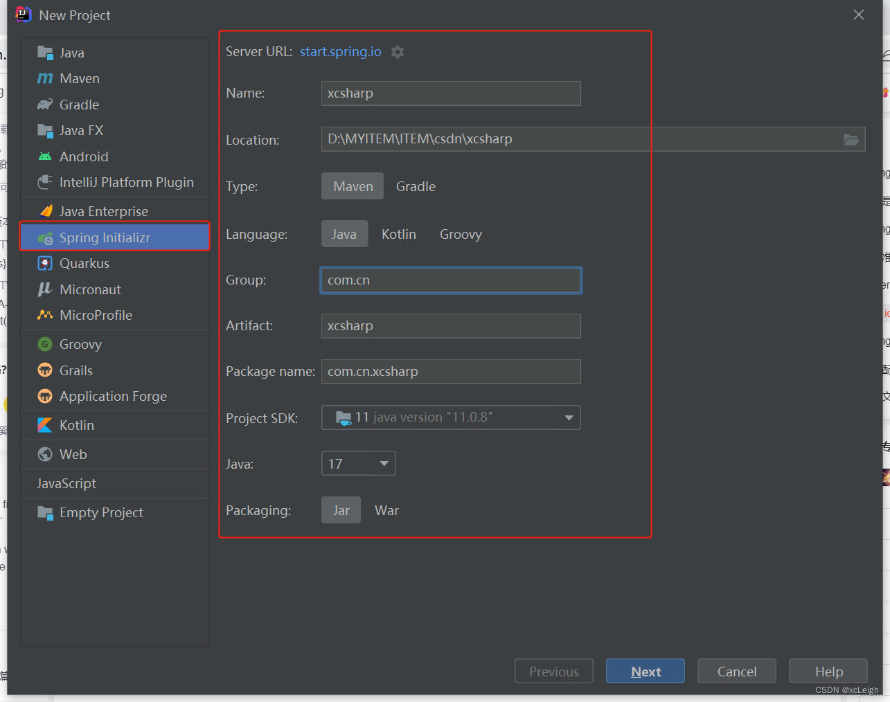Image resolution: width=890 pixels, height=702 pixels.
Task: Select Quarkus generator entry
Action: pyautogui.click(x=115, y=263)
